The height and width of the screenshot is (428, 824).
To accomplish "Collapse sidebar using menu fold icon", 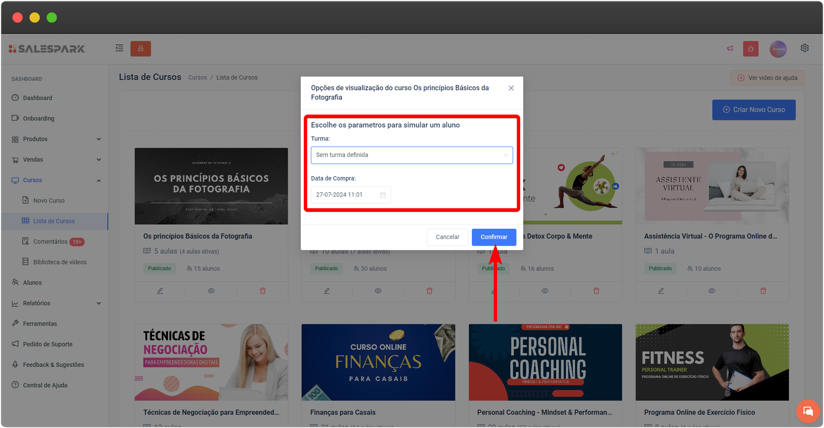I will [x=119, y=48].
